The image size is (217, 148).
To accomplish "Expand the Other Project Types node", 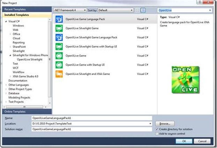I will pos(6,89).
